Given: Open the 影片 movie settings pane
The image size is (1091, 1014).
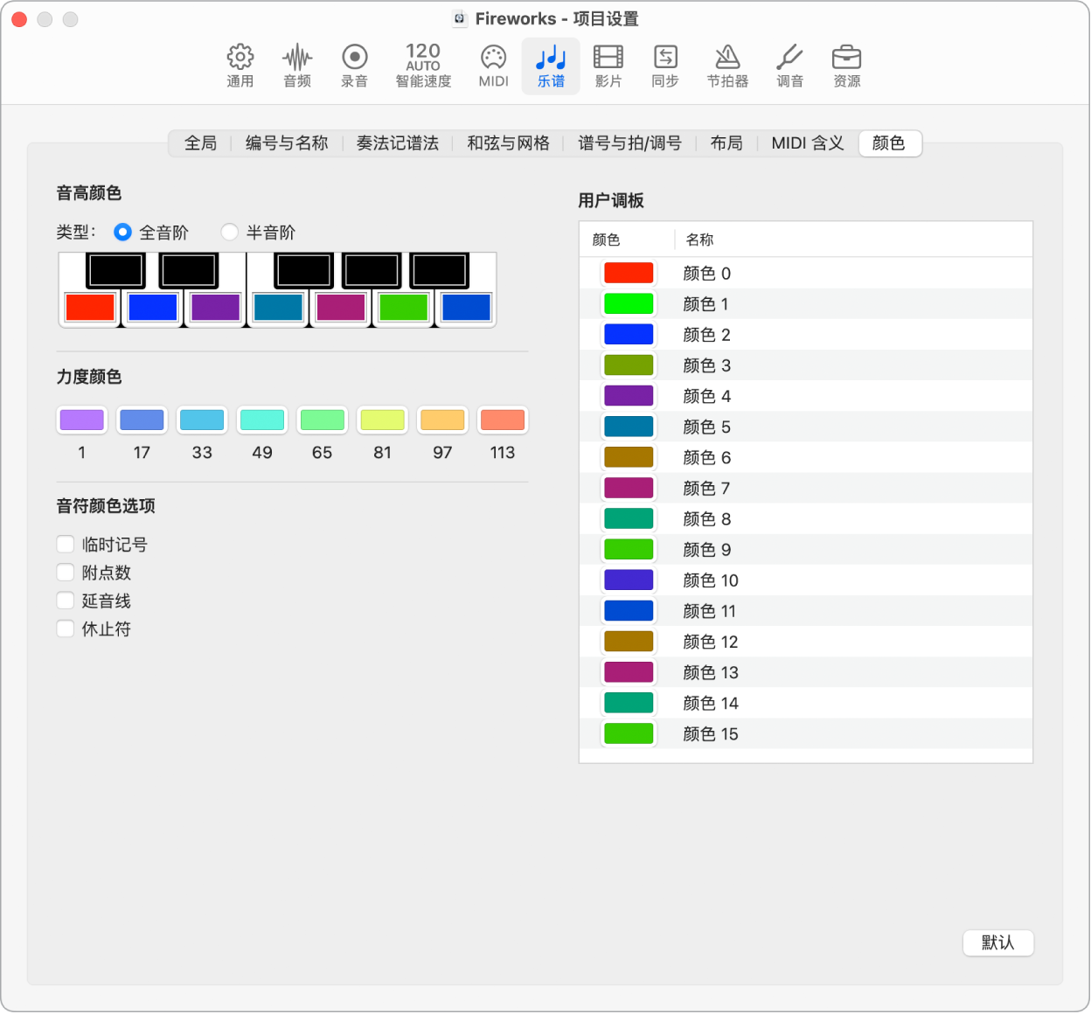Looking at the screenshot, I should (608, 66).
